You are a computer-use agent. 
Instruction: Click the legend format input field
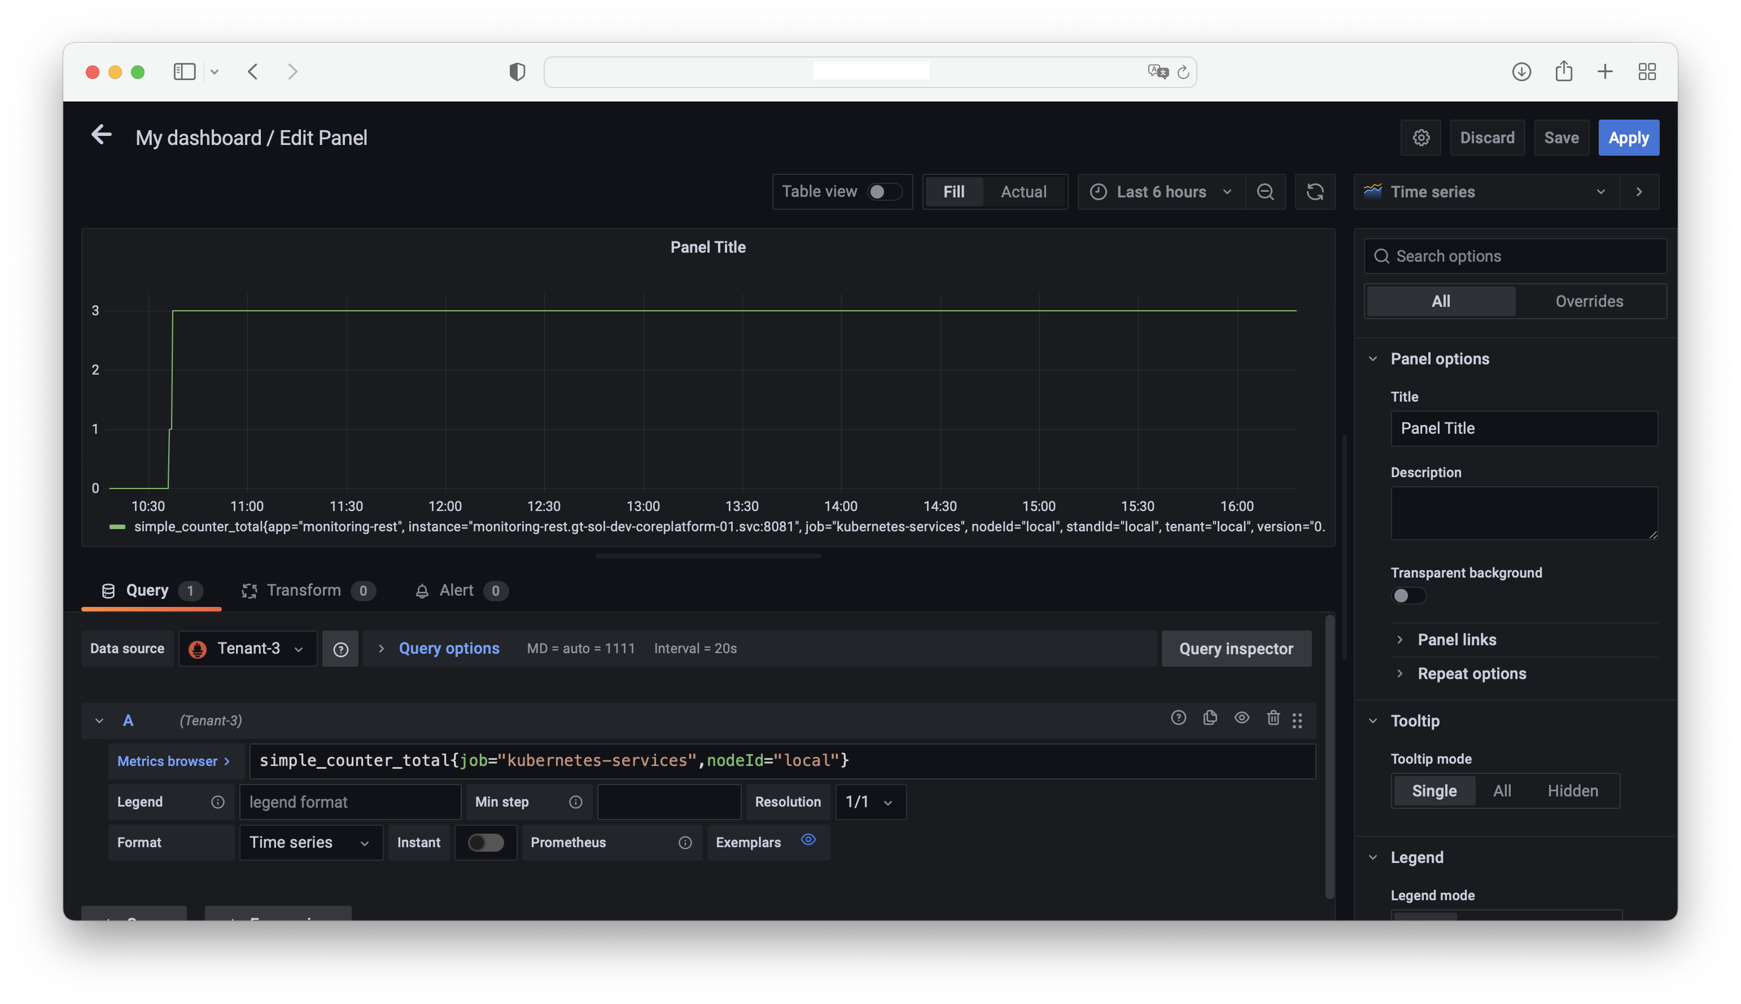pos(350,802)
